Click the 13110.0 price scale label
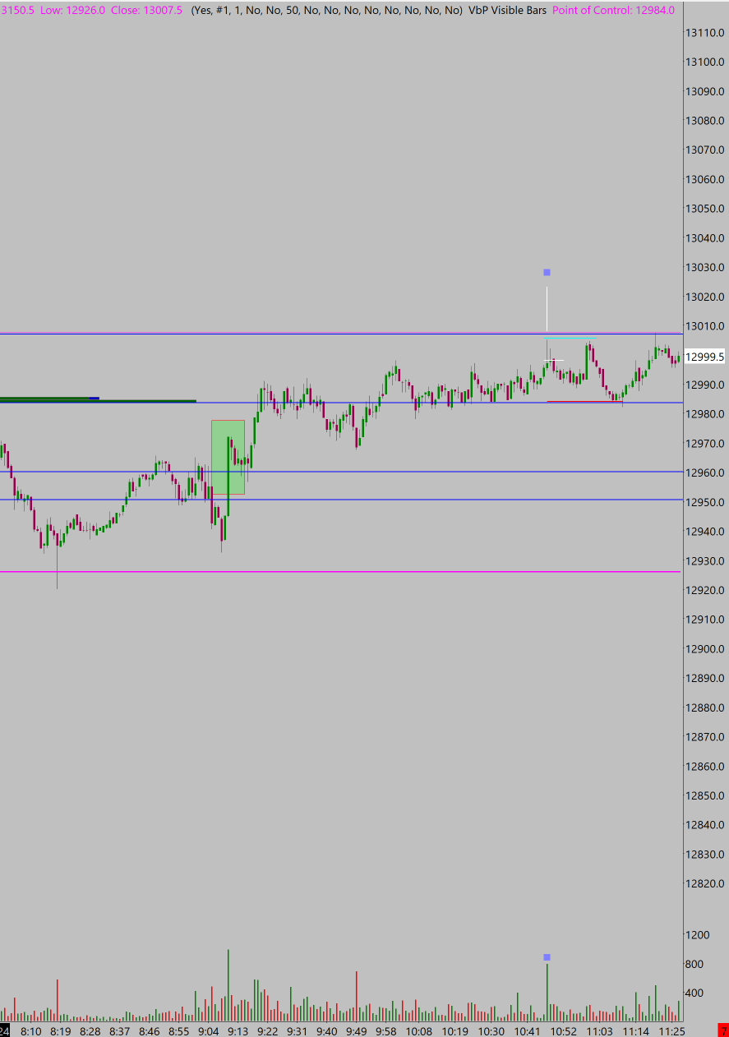 pos(705,33)
